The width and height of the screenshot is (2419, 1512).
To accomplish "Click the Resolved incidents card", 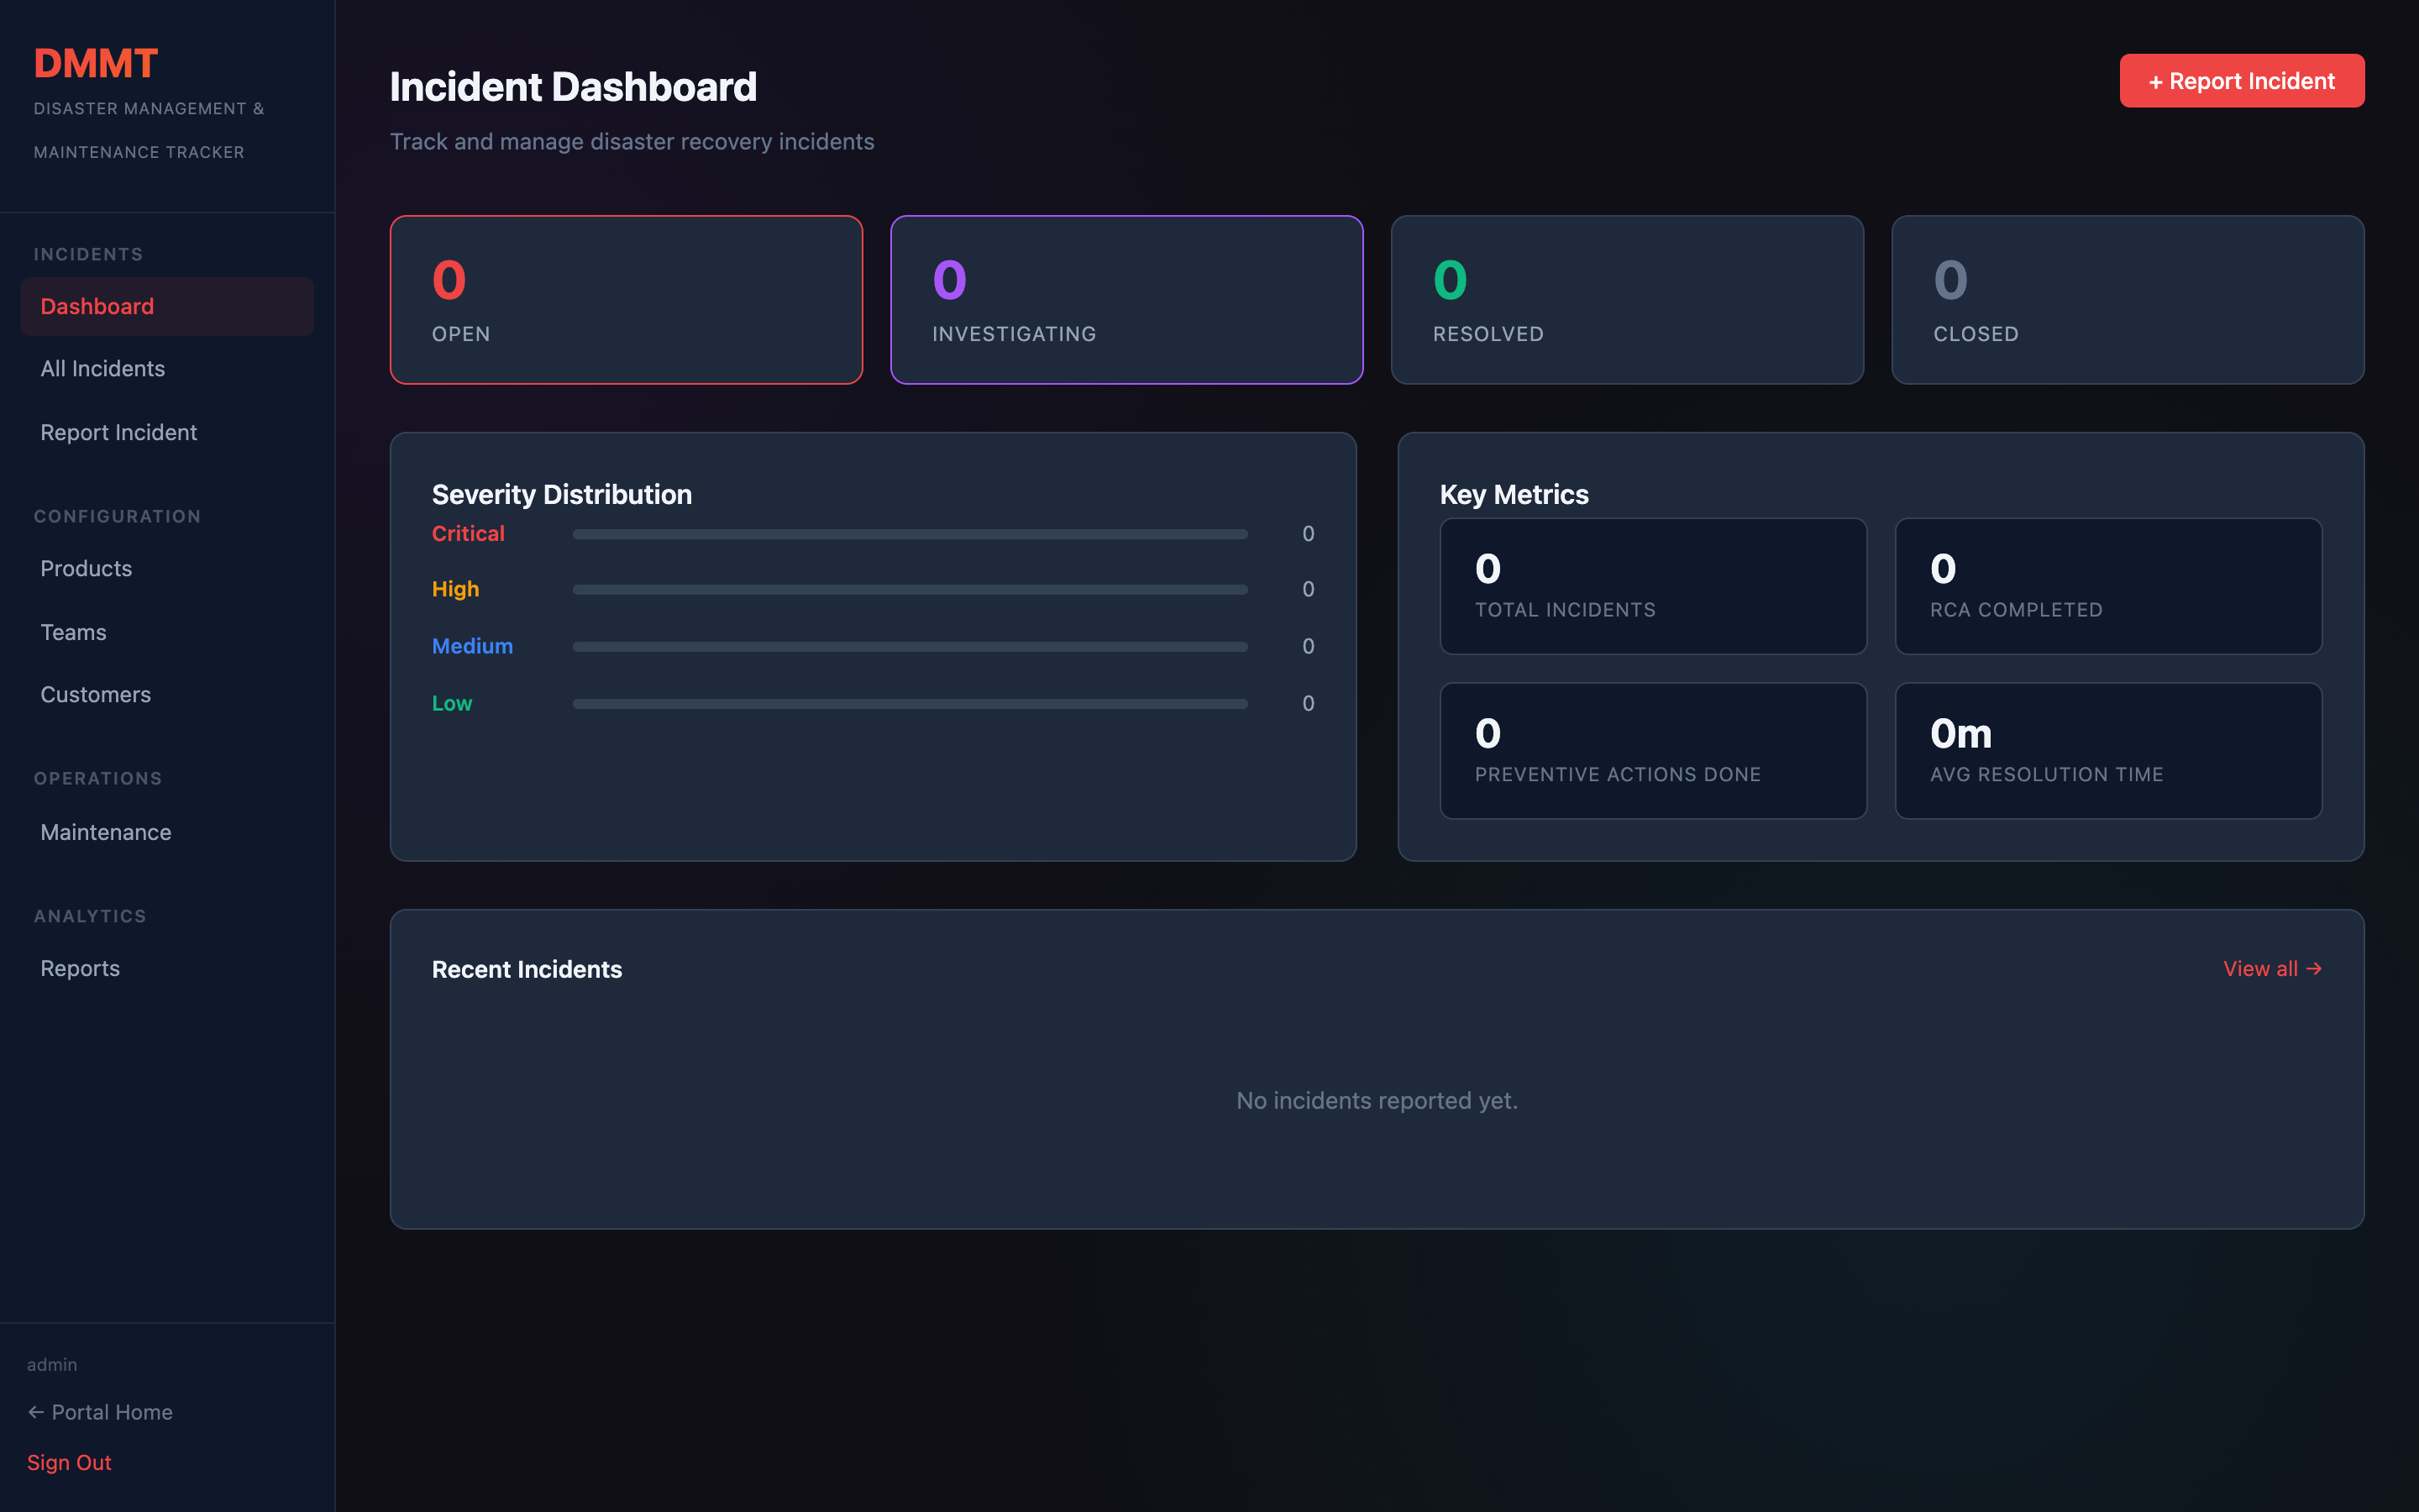I will tap(1627, 299).
